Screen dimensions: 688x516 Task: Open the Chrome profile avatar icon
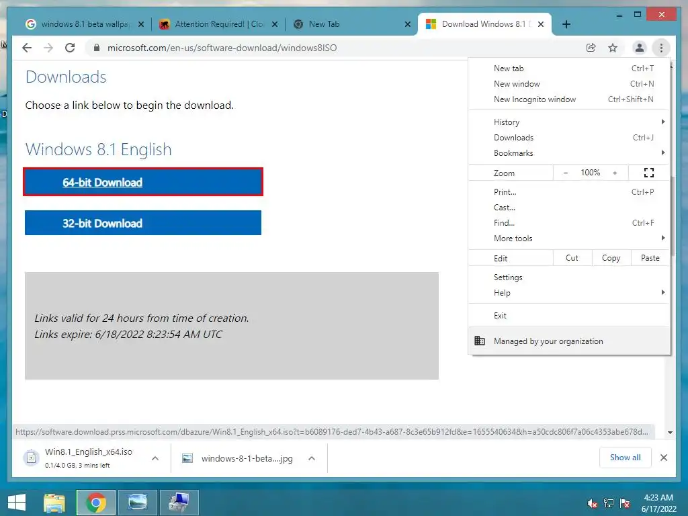point(640,48)
